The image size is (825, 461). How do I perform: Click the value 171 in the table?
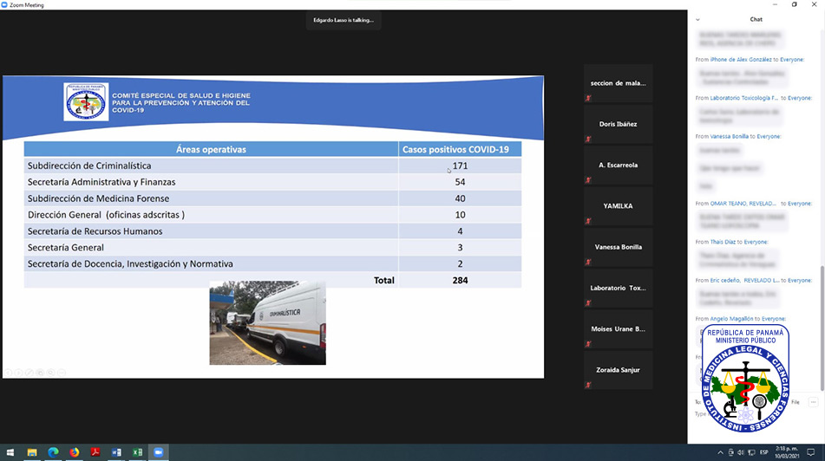click(x=460, y=166)
